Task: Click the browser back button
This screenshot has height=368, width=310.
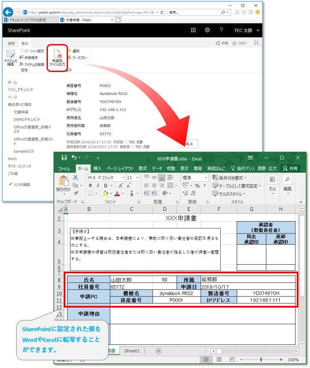Action: pos(7,12)
